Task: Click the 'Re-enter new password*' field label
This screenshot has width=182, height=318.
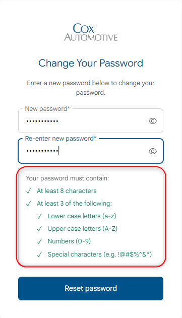Action: pyautogui.click(x=60, y=139)
